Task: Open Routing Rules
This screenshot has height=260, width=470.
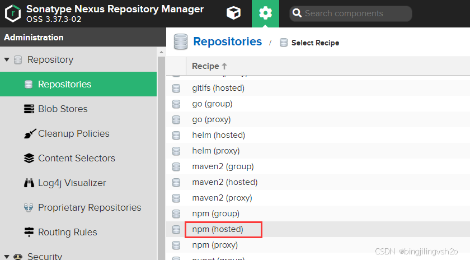Action: 68,232
